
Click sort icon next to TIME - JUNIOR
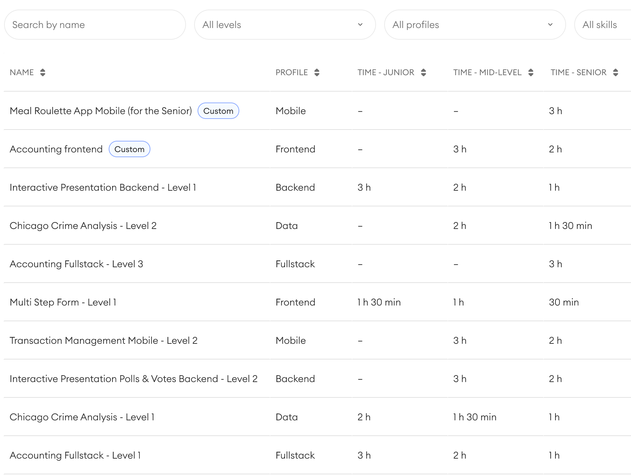424,72
